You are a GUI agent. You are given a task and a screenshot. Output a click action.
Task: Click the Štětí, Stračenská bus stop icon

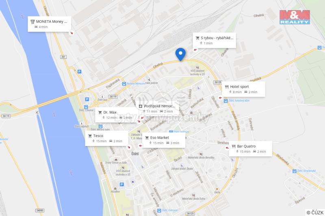coord(294,171)
